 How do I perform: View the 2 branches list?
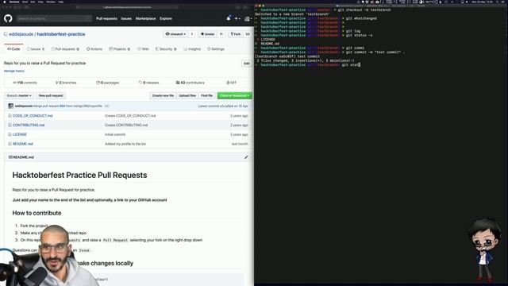click(x=66, y=83)
